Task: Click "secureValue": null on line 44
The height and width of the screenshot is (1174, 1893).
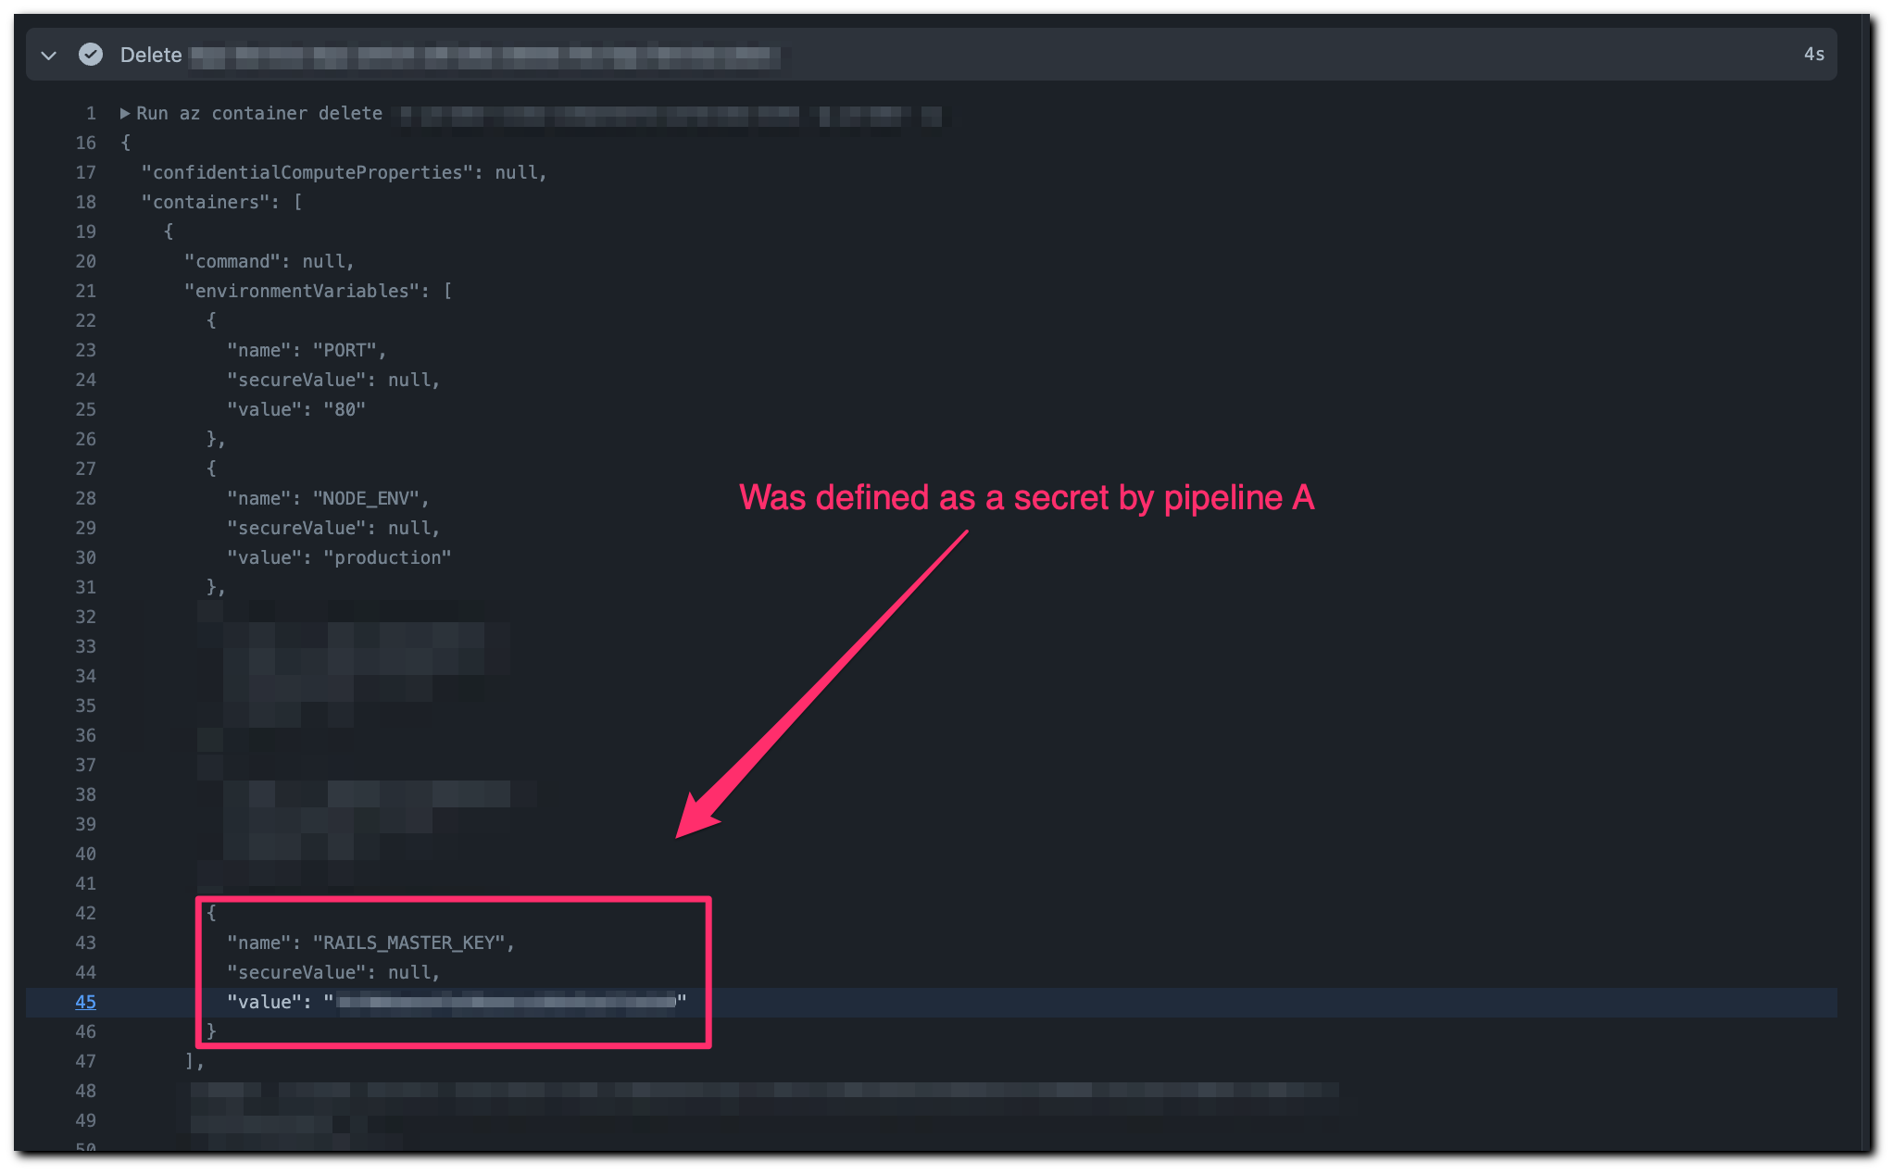Action: pyautogui.click(x=333, y=972)
